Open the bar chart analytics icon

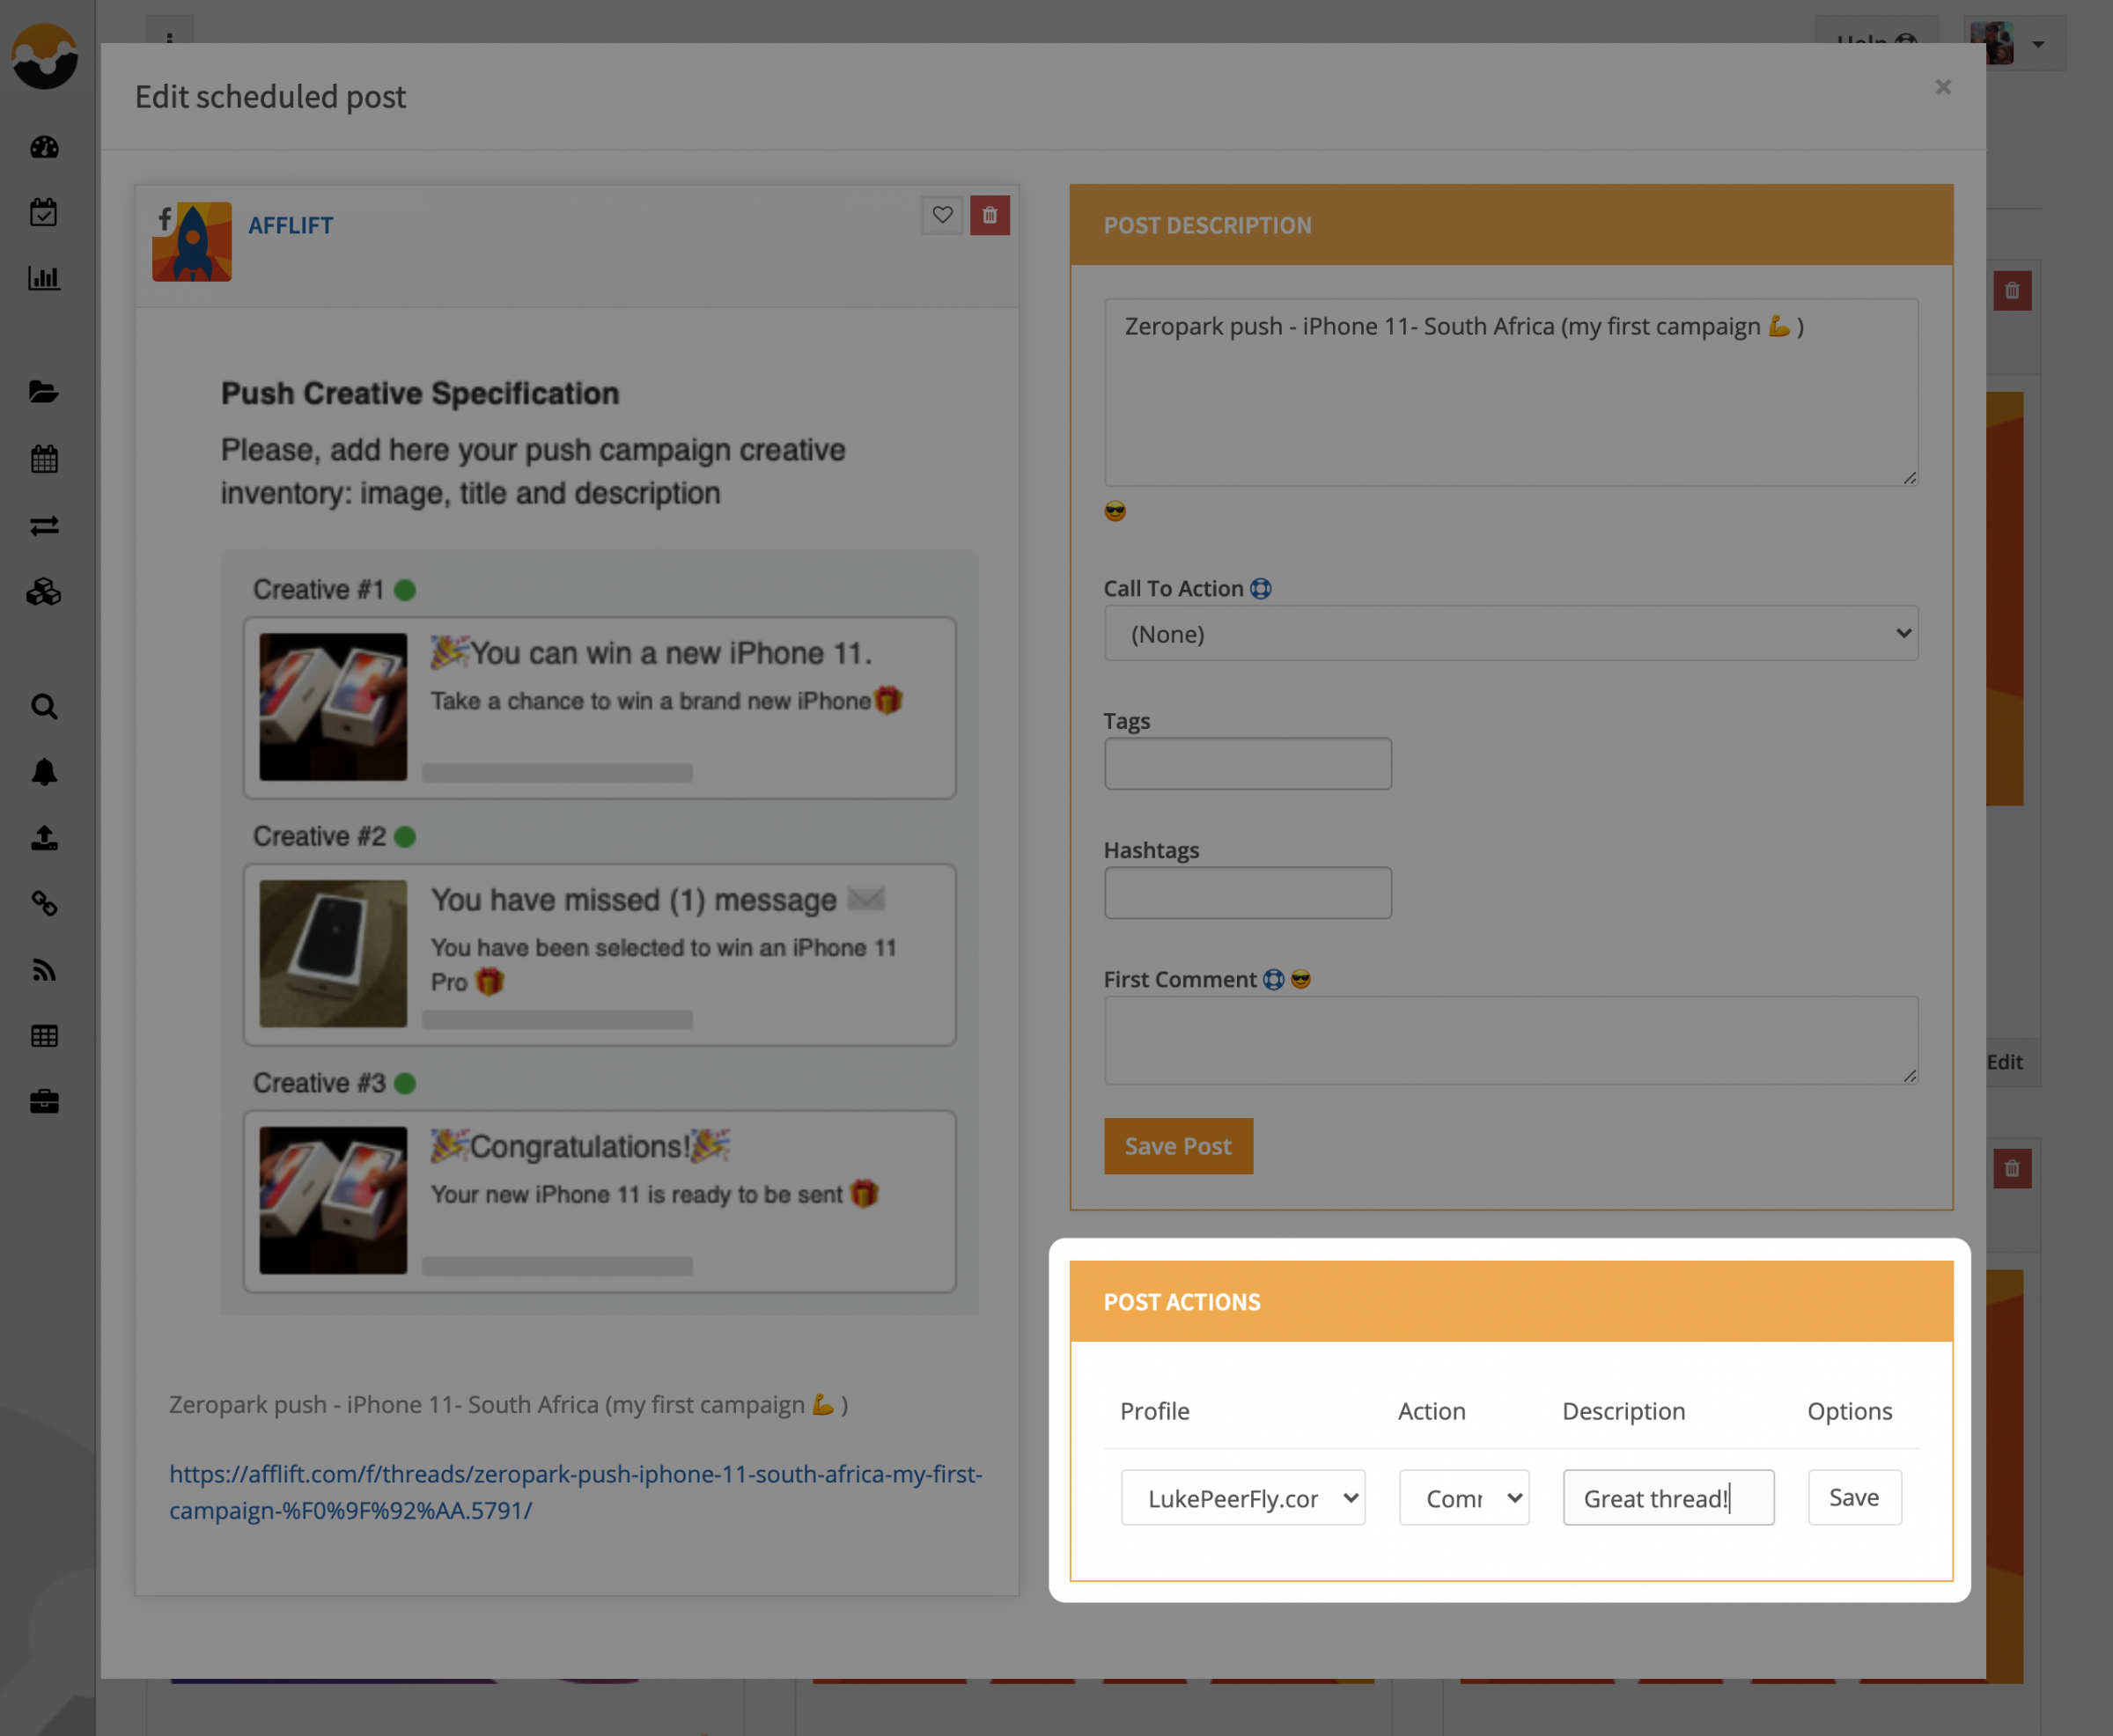44,278
